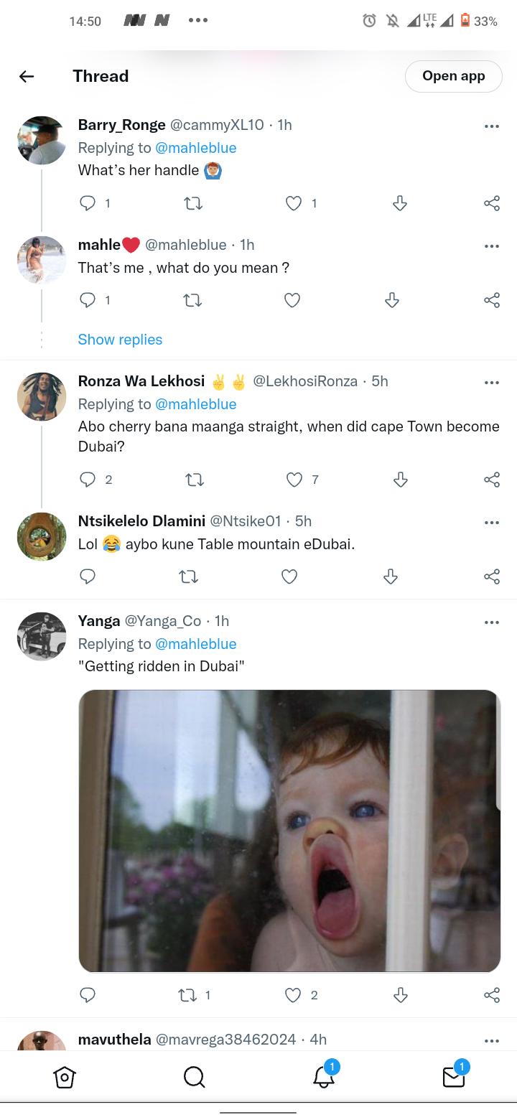Like Ntsikelelo Dlamini's reply with the heart
This screenshot has height=1120, width=517.
point(289,577)
